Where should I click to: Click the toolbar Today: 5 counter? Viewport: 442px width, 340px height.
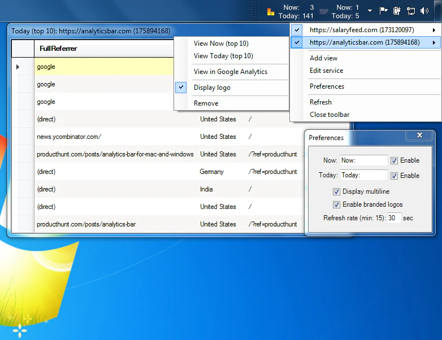(345, 16)
